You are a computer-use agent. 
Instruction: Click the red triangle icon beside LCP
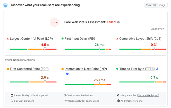(8, 39)
